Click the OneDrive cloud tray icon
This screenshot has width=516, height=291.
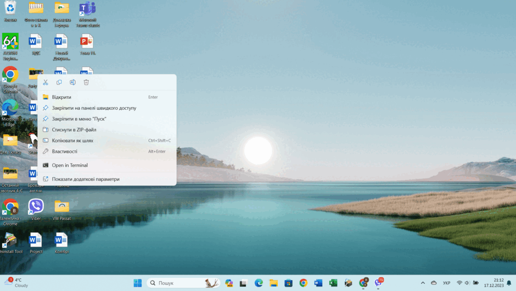point(434,283)
